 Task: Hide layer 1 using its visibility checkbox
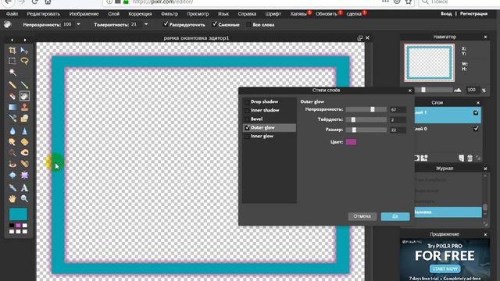[476, 112]
